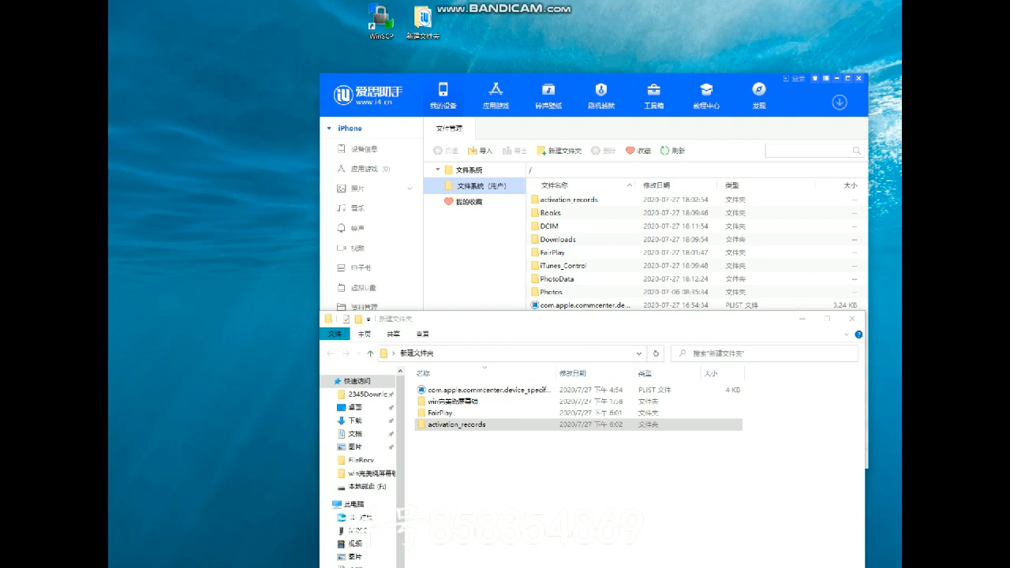Open the ringtones and wallpaper section in header
This screenshot has width=1010, height=568.
coord(548,95)
